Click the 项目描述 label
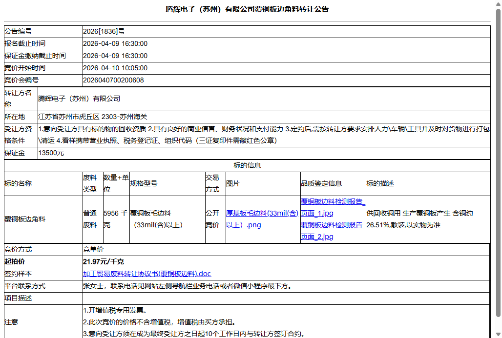 pos(18,298)
